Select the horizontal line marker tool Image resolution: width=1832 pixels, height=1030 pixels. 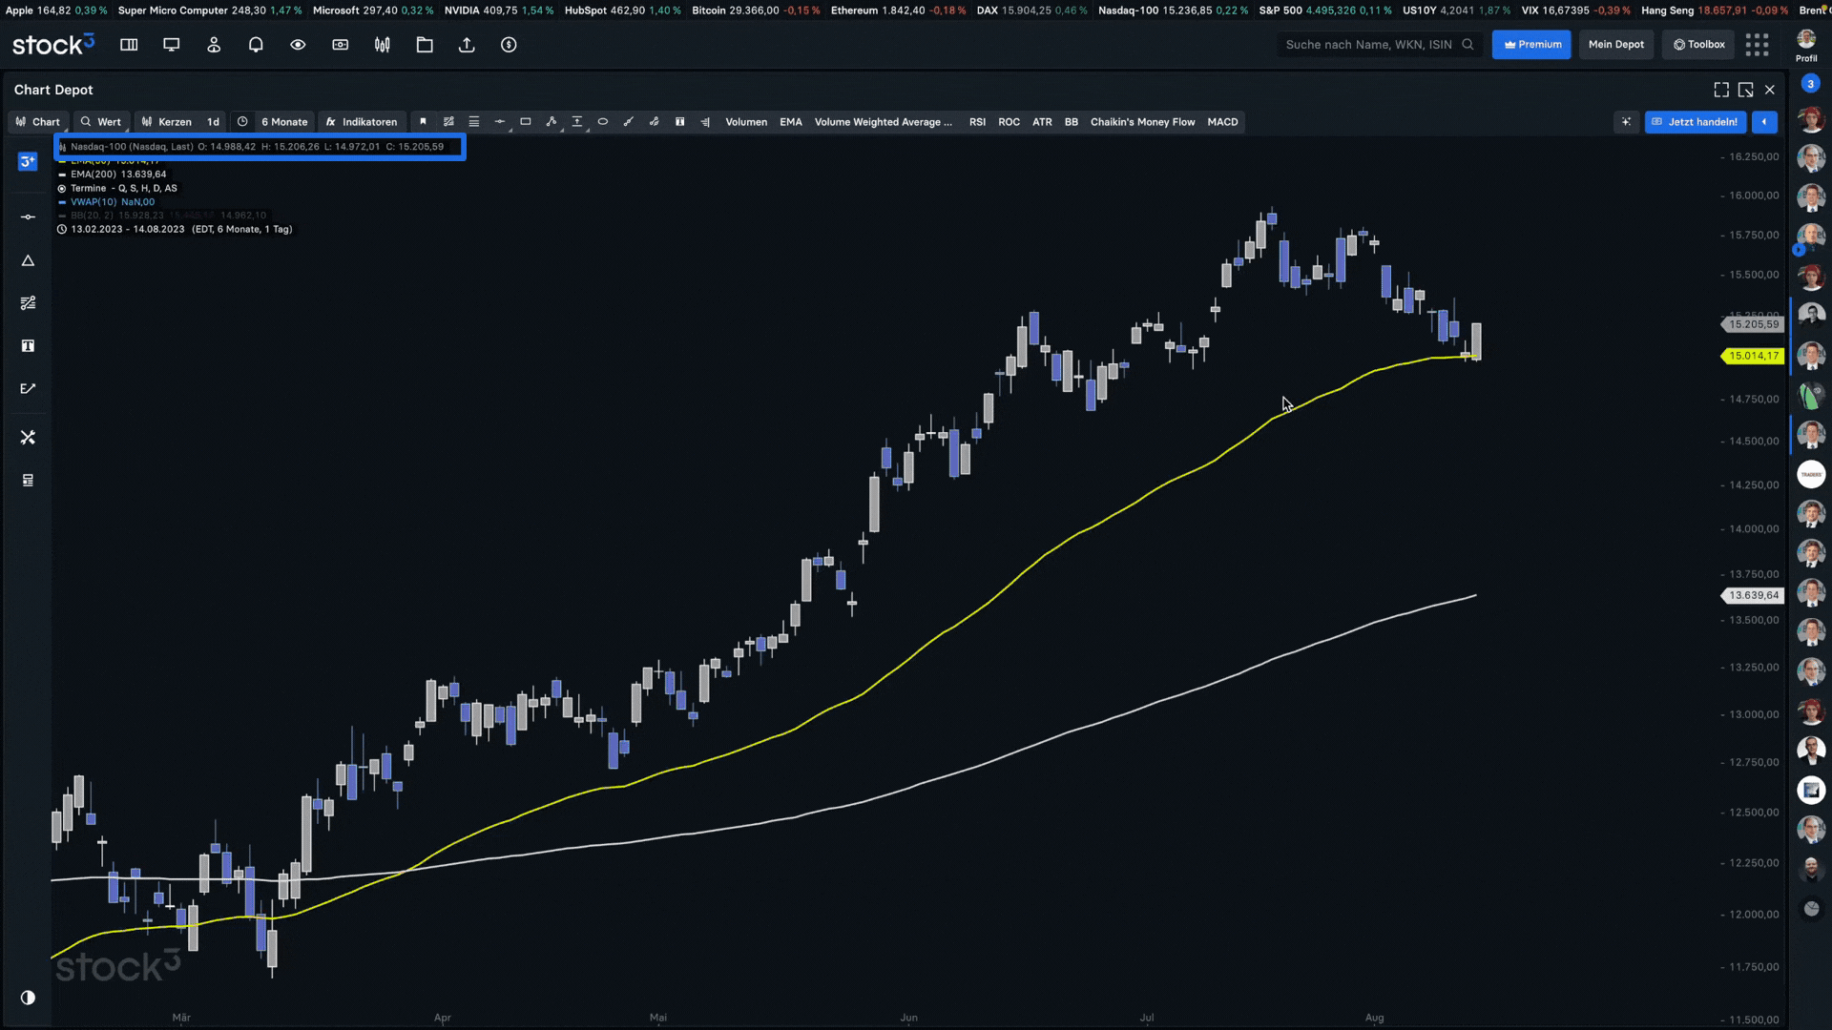(500, 122)
